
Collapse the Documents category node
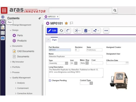click(11, 46)
